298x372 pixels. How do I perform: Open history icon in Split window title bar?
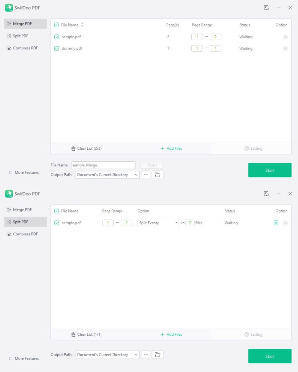pos(266,194)
